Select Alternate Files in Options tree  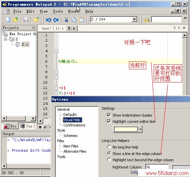pos(75,151)
